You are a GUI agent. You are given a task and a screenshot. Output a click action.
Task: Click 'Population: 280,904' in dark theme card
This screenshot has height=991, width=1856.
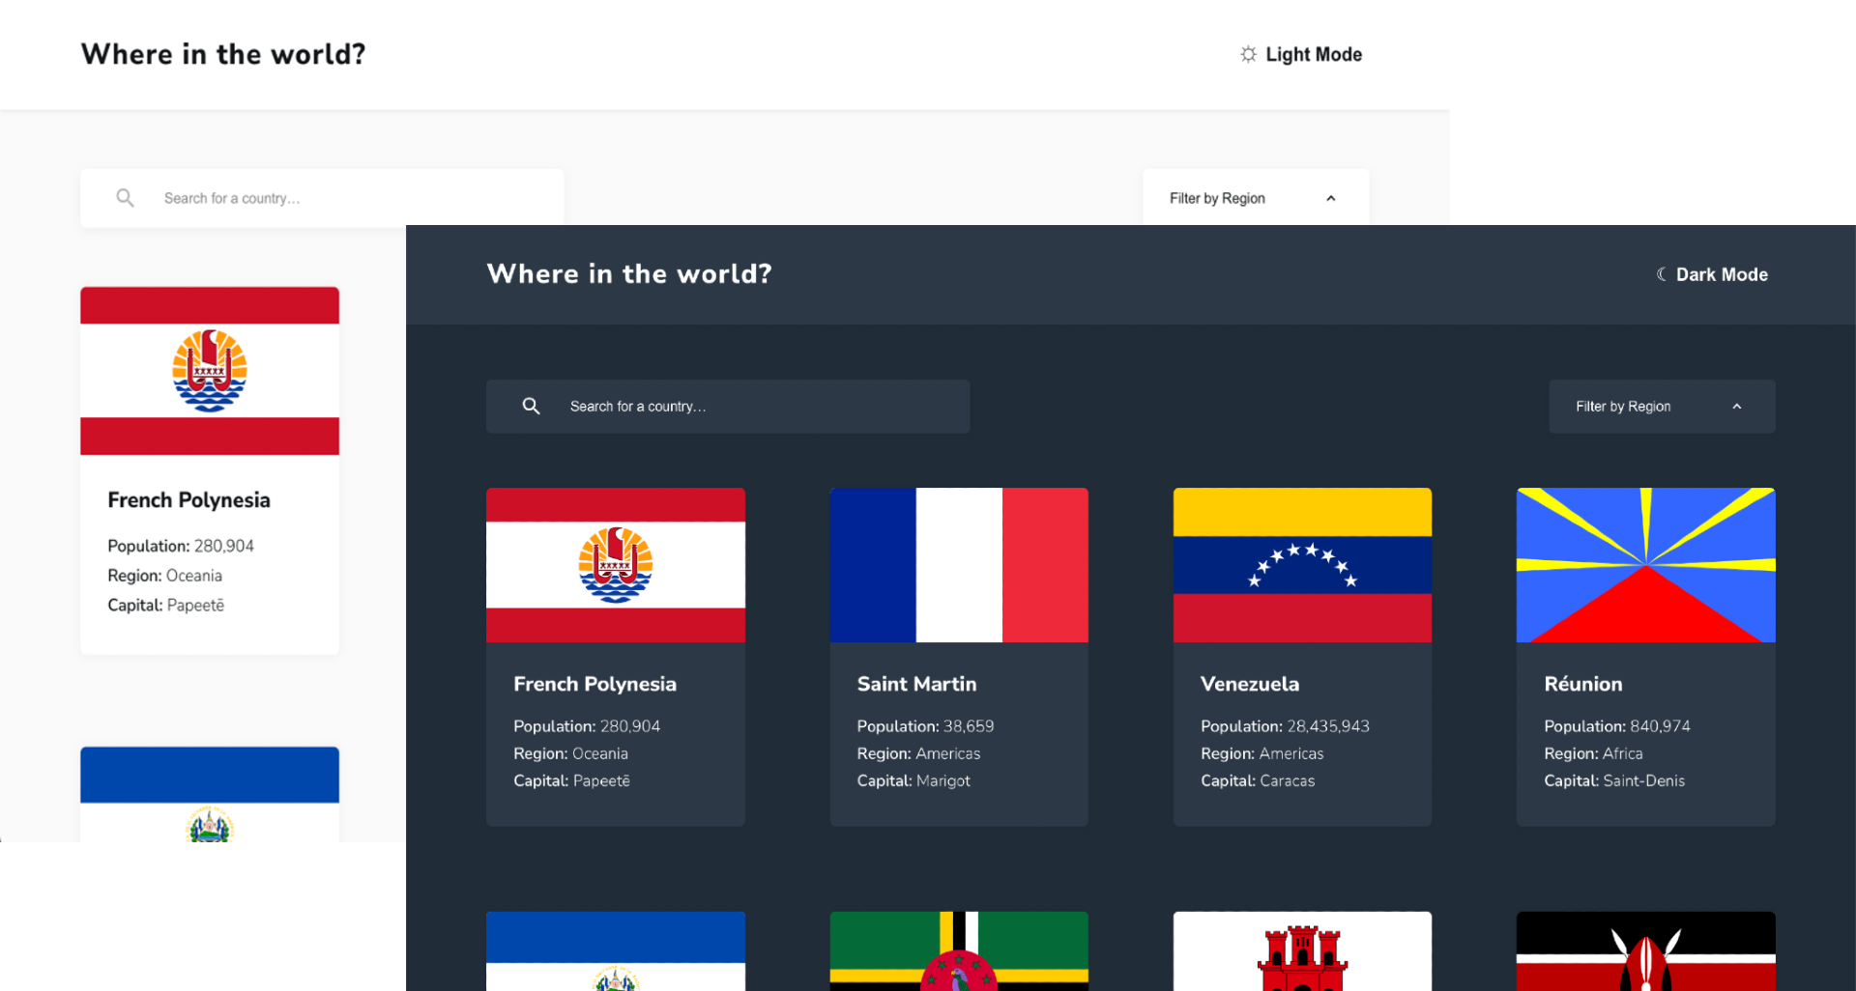(587, 726)
